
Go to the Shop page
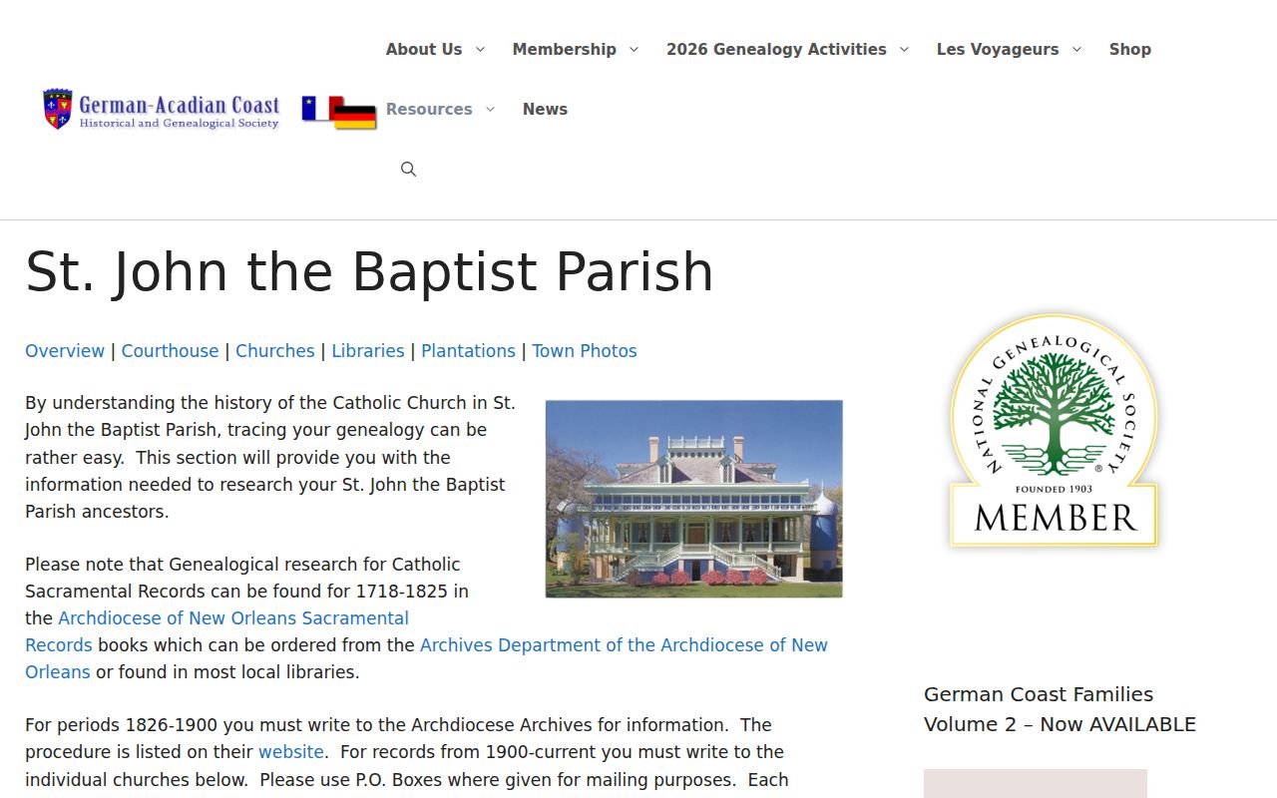tap(1130, 50)
